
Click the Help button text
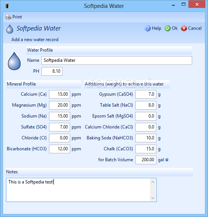tap(156, 28)
